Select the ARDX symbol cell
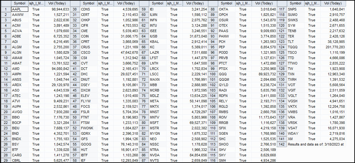Image resolution: width=355 pixels, height=163 pixels. click(20, 85)
